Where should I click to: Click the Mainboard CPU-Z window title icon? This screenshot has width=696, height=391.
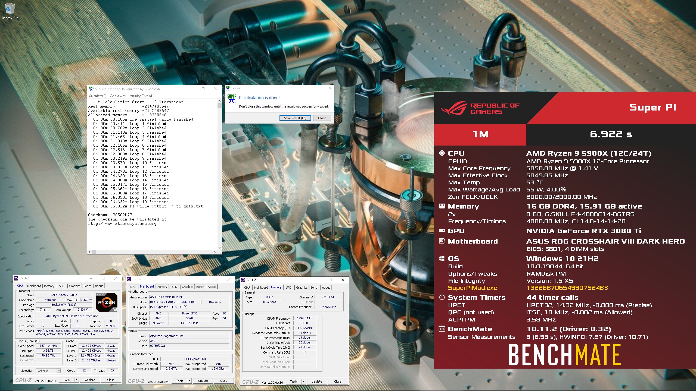(x=129, y=279)
